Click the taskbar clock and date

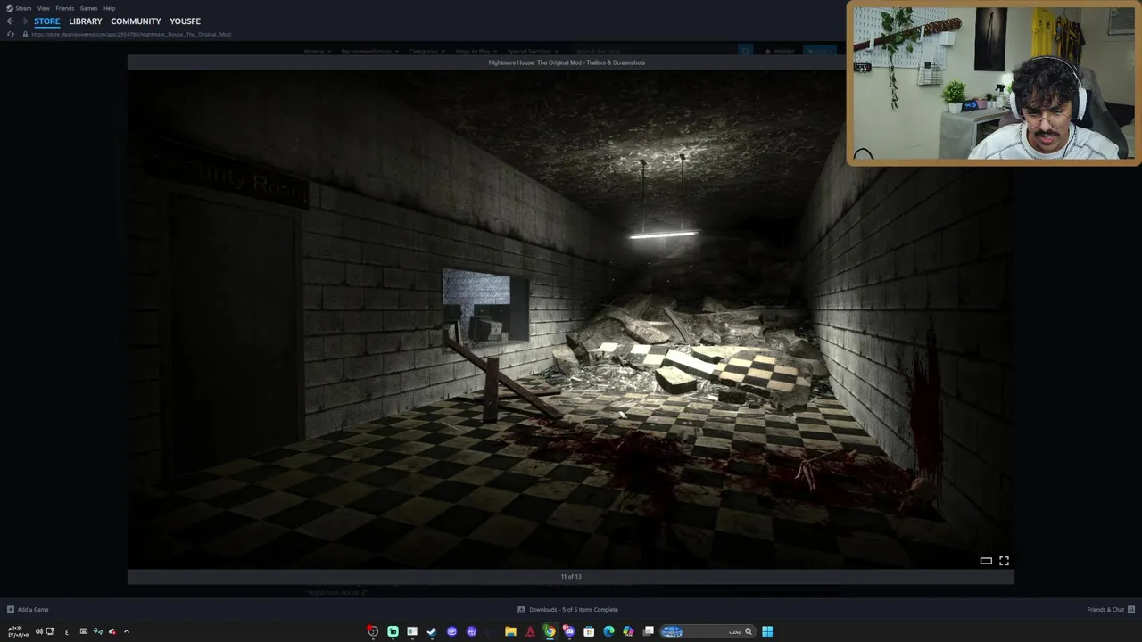18,631
